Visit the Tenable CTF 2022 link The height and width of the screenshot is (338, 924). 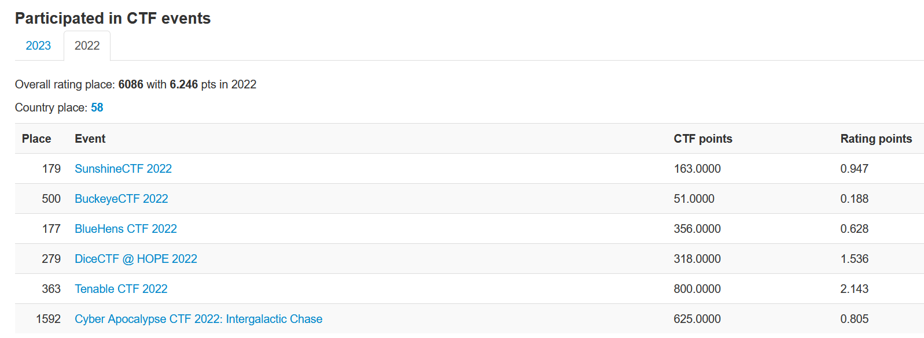pyautogui.click(x=121, y=289)
